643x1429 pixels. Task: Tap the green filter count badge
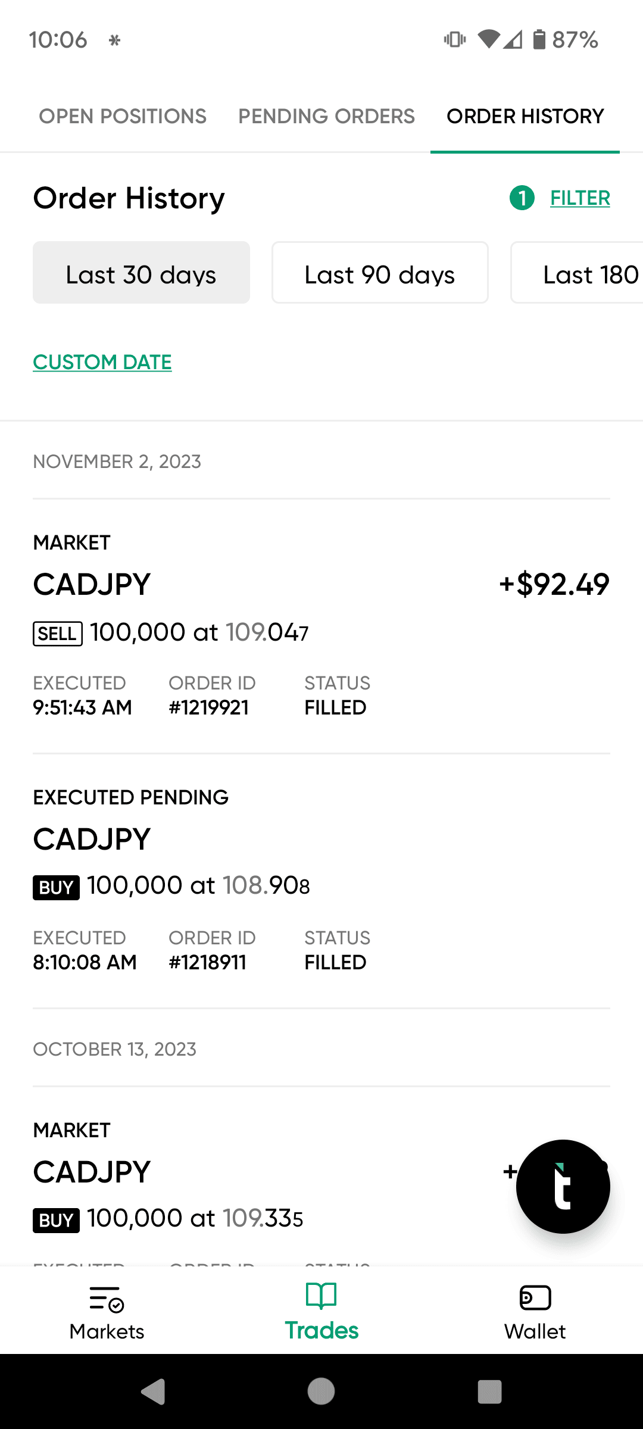pyautogui.click(x=522, y=198)
